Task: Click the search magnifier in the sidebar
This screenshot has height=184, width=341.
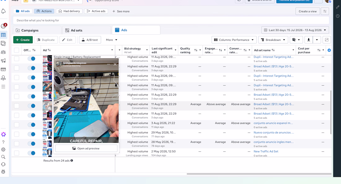Action: [x=3, y=157]
